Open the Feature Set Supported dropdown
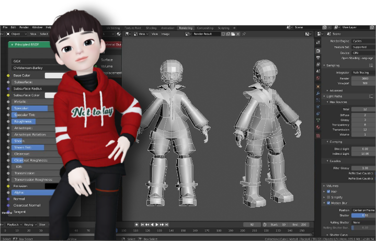The height and width of the screenshot is (241, 376). pos(363,47)
